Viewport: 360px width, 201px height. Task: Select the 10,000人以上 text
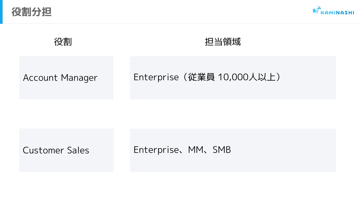point(245,77)
